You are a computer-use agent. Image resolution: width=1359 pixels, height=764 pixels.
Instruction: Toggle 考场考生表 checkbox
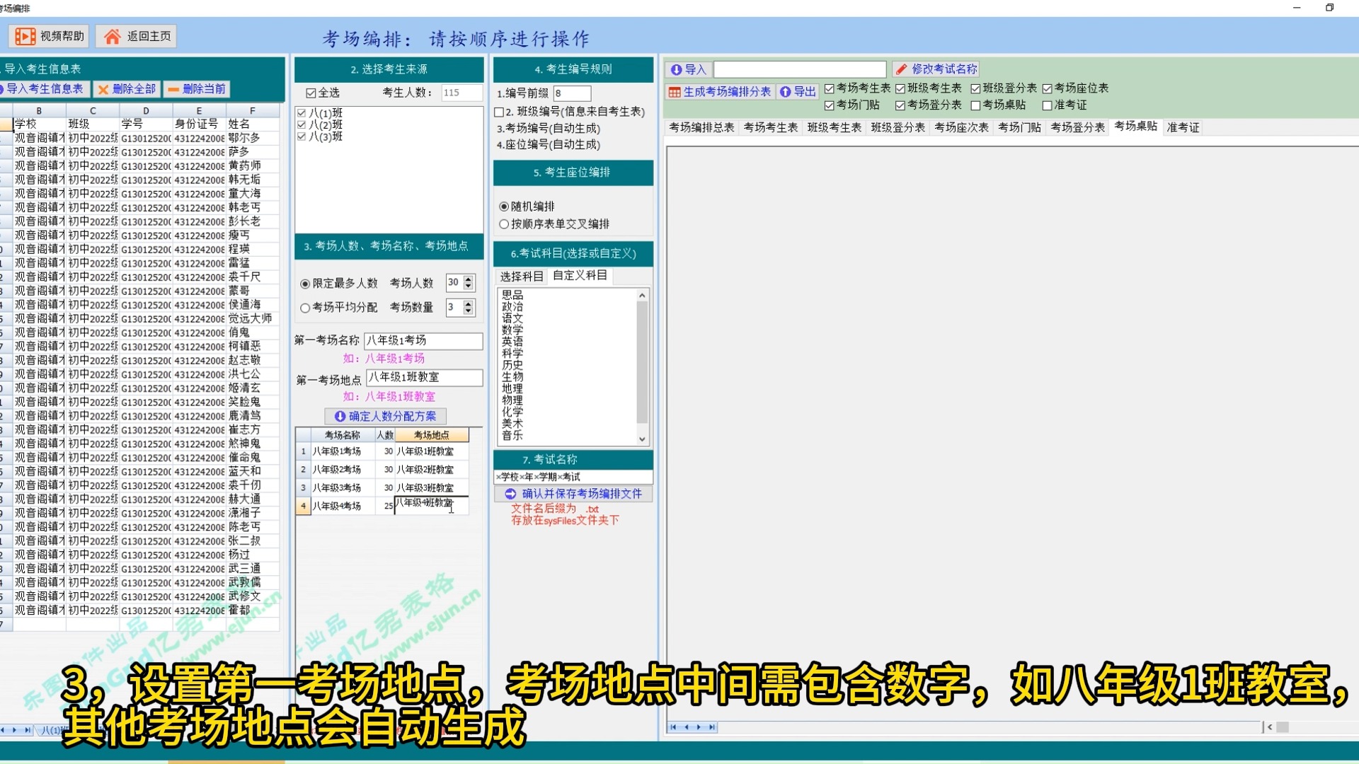coord(830,88)
